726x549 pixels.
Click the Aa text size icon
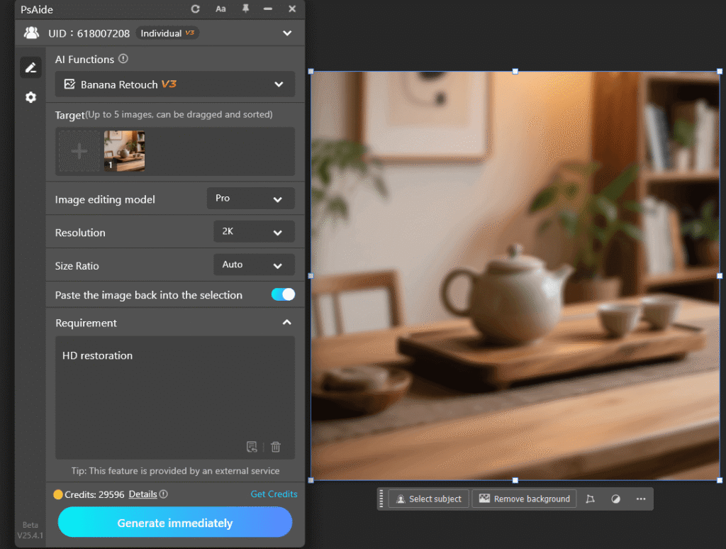(x=220, y=9)
